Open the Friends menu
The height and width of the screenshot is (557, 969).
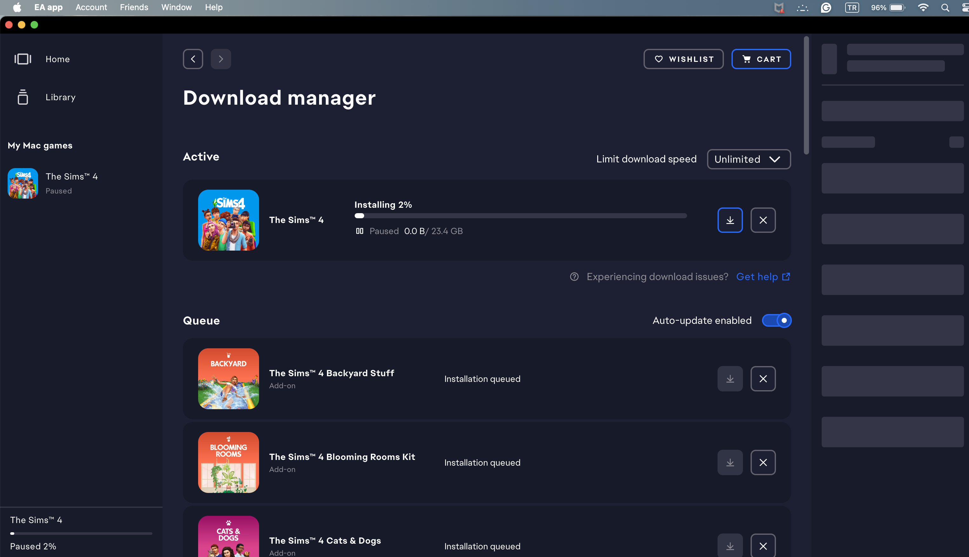click(x=134, y=7)
